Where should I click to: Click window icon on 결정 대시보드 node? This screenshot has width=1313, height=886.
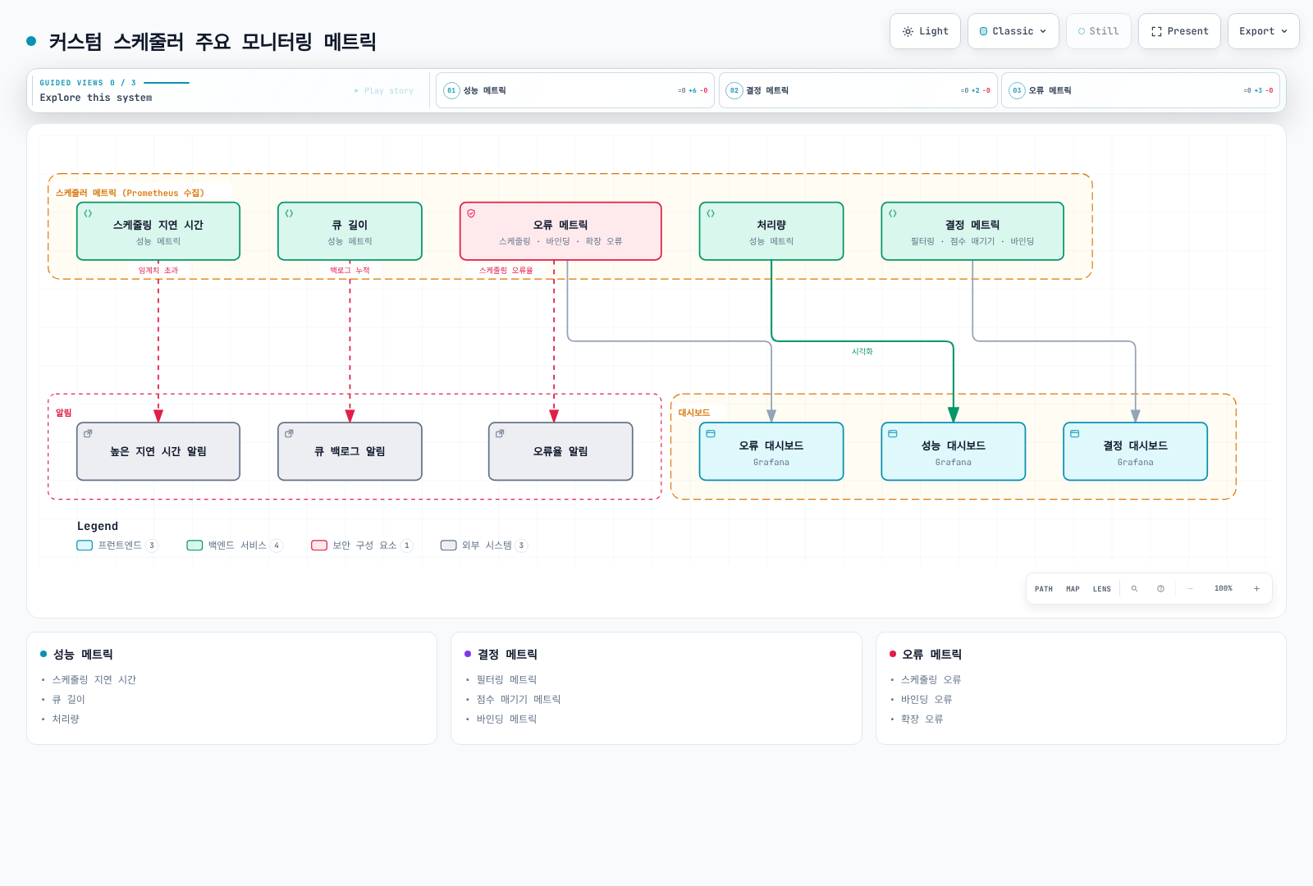1075,433
